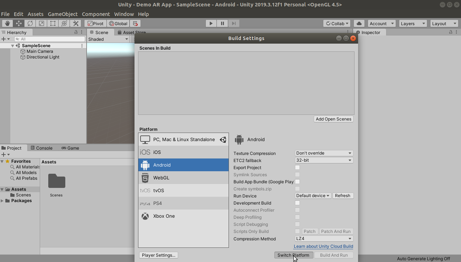
Task: Select PC, Mac & Linux Standalone platform
Action: tap(183, 140)
